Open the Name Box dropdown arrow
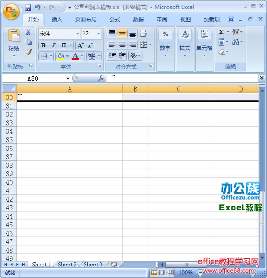This screenshot has height=278, width=267. pyautogui.click(x=68, y=79)
